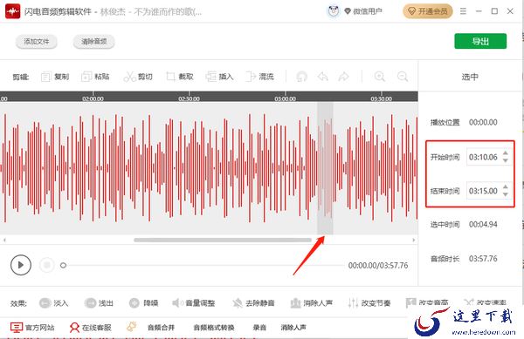Decrease the end time (结束时间) value
This screenshot has height=339, width=524.
coord(506,194)
